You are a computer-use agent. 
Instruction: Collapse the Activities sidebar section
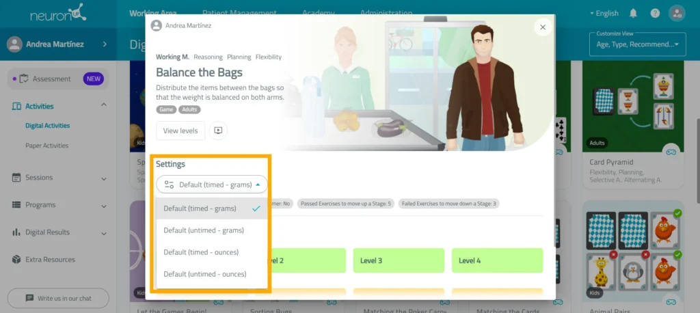click(x=104, y=105)
